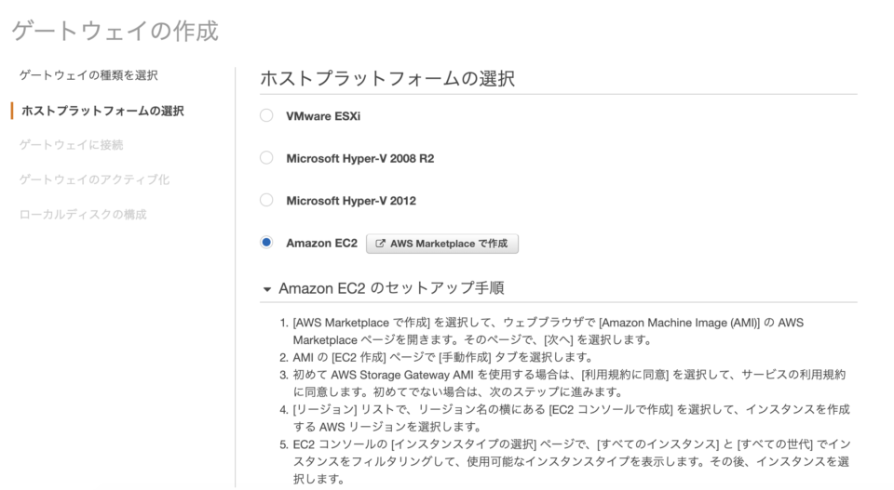The image size is (894, 490).
Task: Click the Microsoft Hyper-V 2008 R2 label
Action: 359,158
